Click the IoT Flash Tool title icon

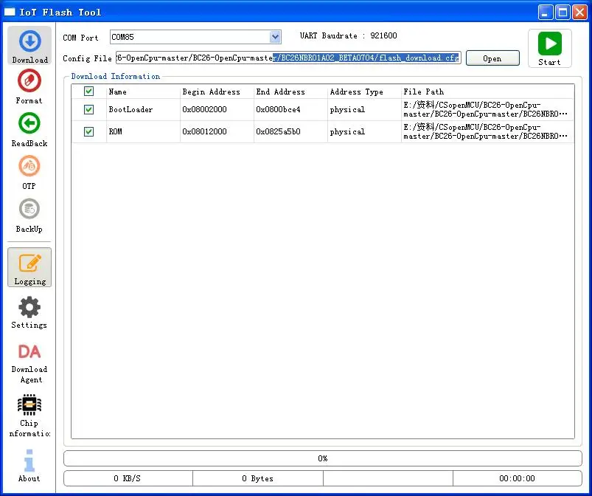point(10,12)
